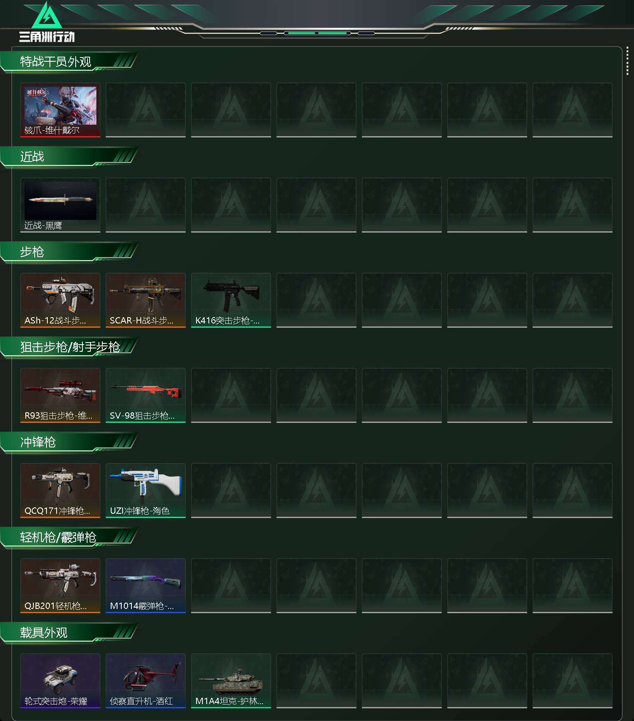Image resolution: width=634 pixels, height=721 pixels.
Task: Select the 轮式突击炮-荣耀 vehicle skin
Action: pos(60,681)
